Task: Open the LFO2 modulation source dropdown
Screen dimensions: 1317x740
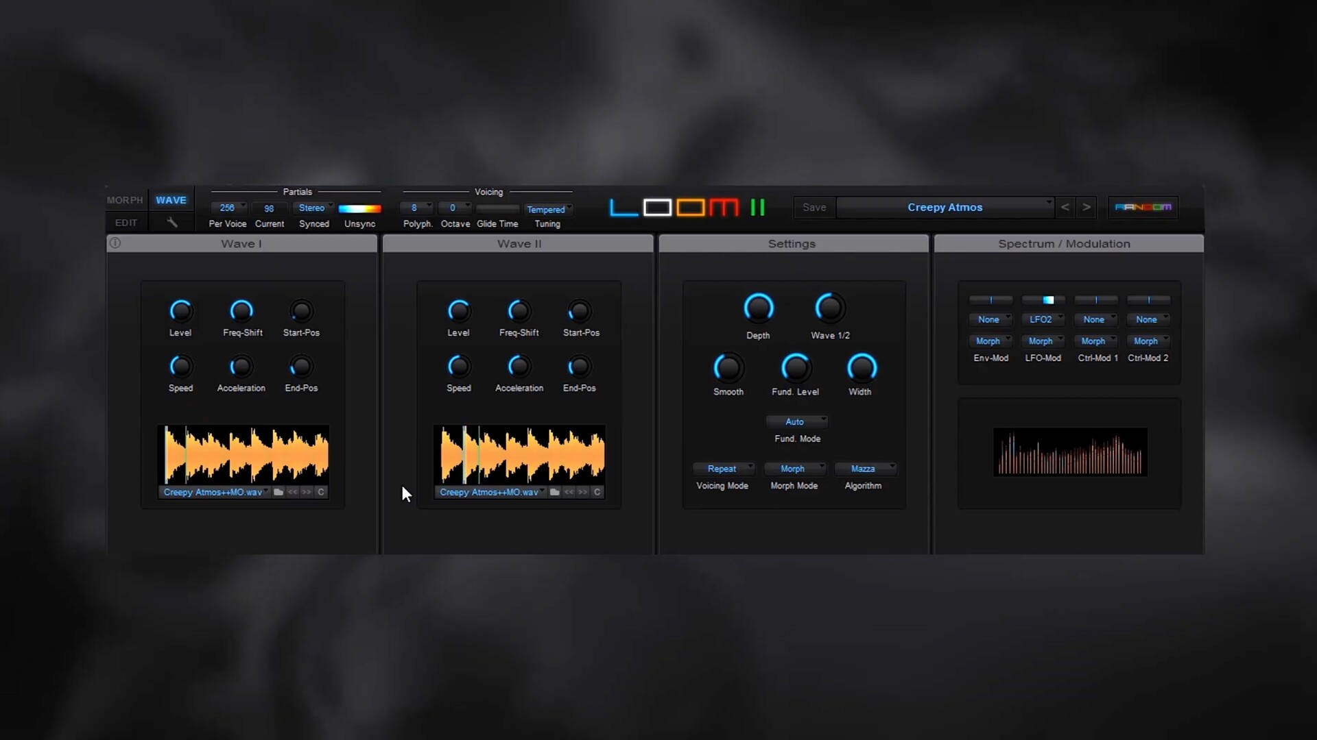Action: pos(1043,319)
